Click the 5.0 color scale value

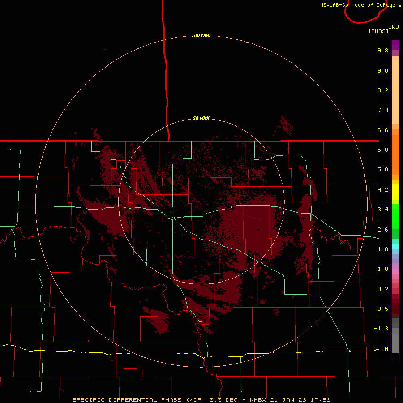383,170
